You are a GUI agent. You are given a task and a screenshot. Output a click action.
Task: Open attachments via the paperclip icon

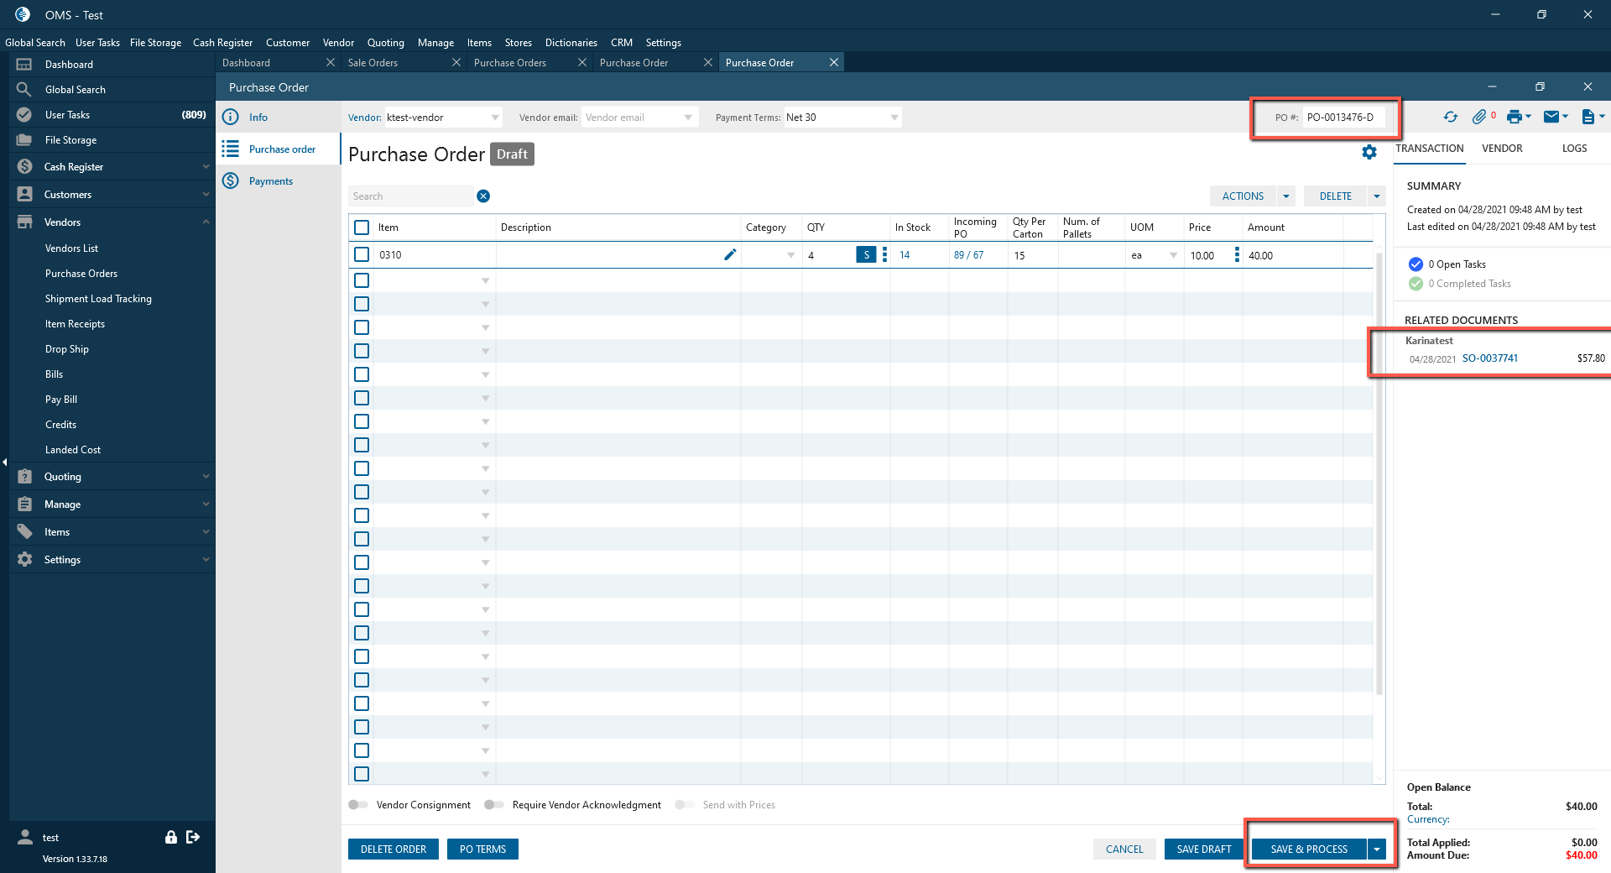pos(1479,118)
